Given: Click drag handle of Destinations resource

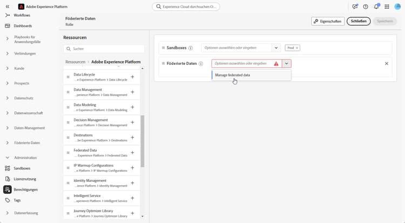Looking at the screenshot, I should tap(68, 138).
